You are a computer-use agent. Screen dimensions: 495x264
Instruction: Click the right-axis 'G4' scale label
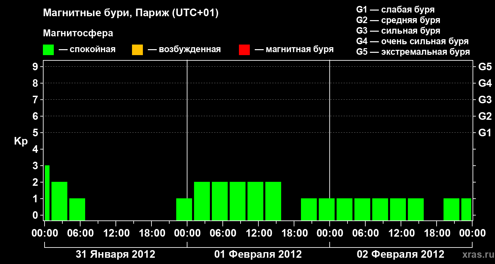pos(485,83)
